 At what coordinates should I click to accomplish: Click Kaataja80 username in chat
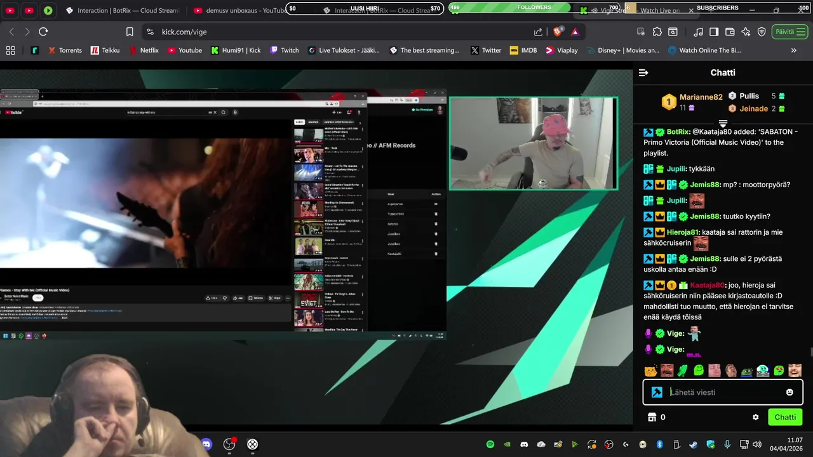pos(707,285)
